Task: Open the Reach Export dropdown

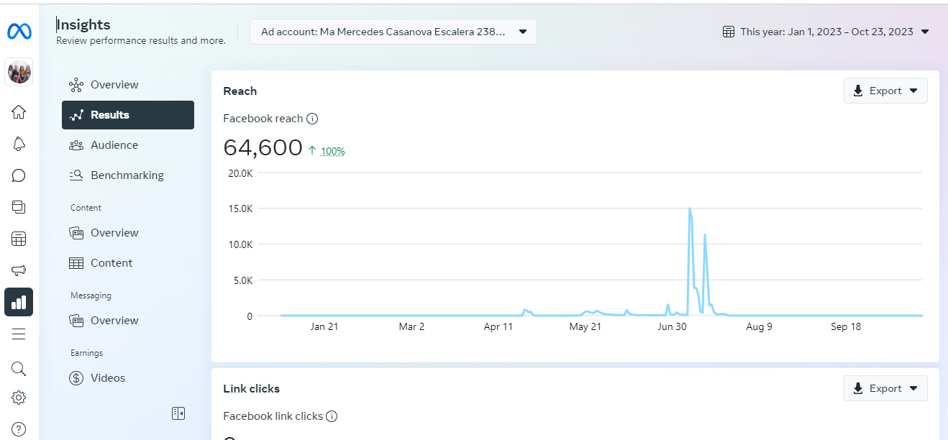Action: coord(885,91)
